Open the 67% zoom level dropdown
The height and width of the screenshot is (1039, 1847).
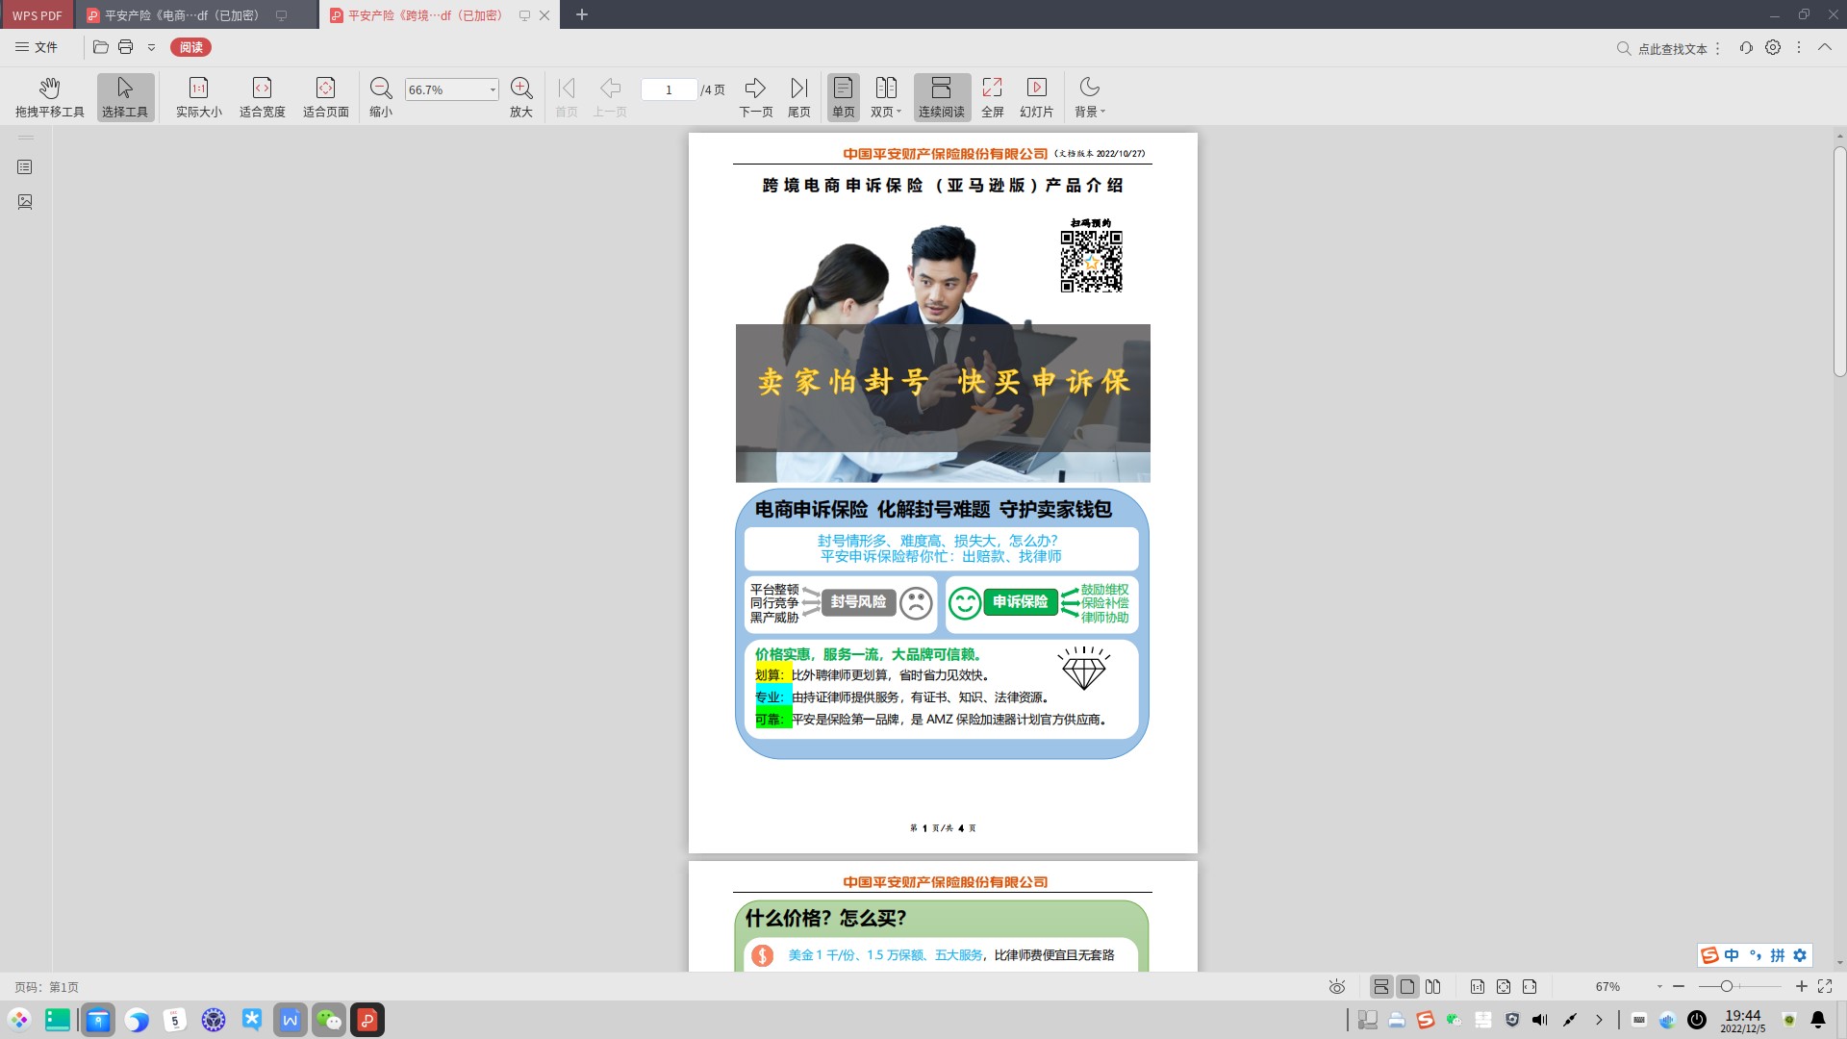(x=1659, y=987)
